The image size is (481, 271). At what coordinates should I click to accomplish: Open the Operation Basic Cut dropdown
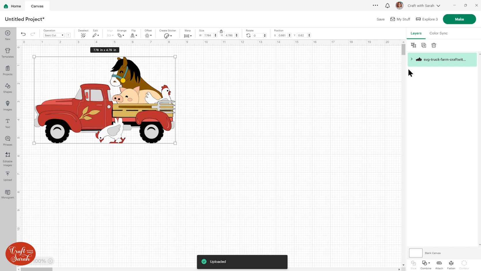[x=54, y=35]
